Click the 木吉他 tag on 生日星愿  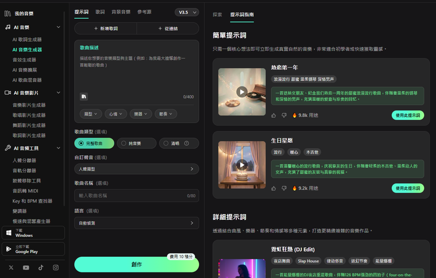pyautogui.click(x=312, y=152)
